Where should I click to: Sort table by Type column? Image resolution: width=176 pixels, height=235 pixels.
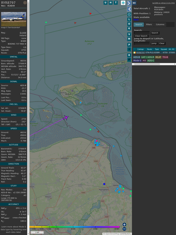pos(157,49)
